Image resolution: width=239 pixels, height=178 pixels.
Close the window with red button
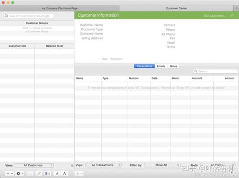pyautogui.click(x=3, y=2)
